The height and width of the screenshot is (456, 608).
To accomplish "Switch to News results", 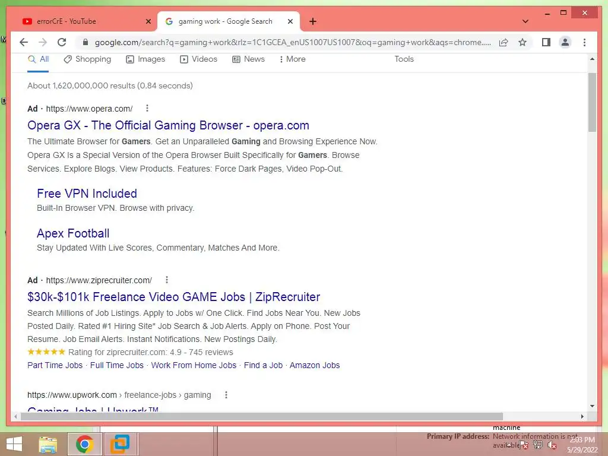I will 248,59.
